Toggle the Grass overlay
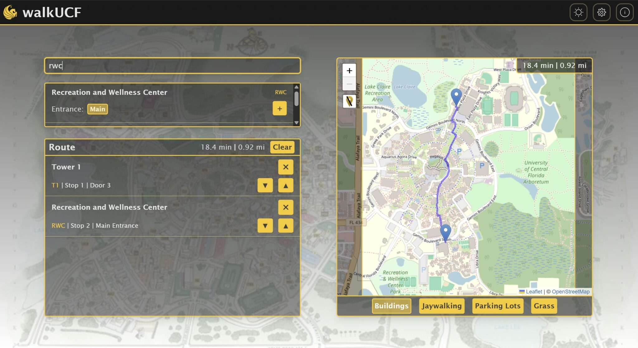 (544, 306)
